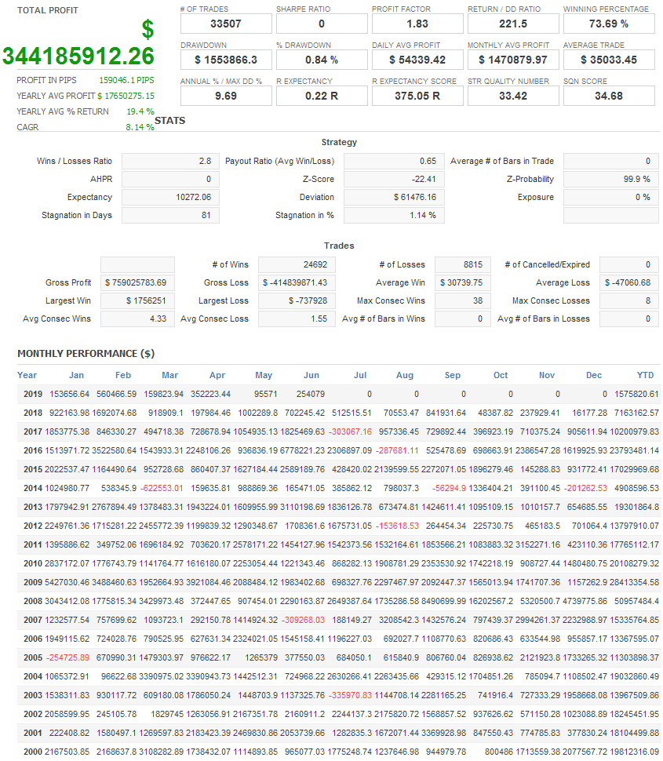This screenshot has height=761, width=663.
Task: Click the Jan column header
Action: pos(76,375)
